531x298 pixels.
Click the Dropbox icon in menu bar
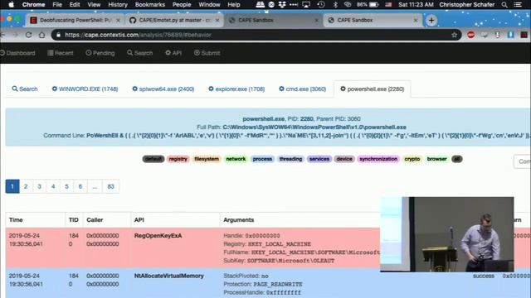pyautogui.click(x=282, y=4)
